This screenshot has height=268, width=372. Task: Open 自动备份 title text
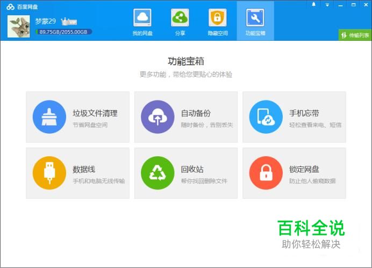pos(196,113)
